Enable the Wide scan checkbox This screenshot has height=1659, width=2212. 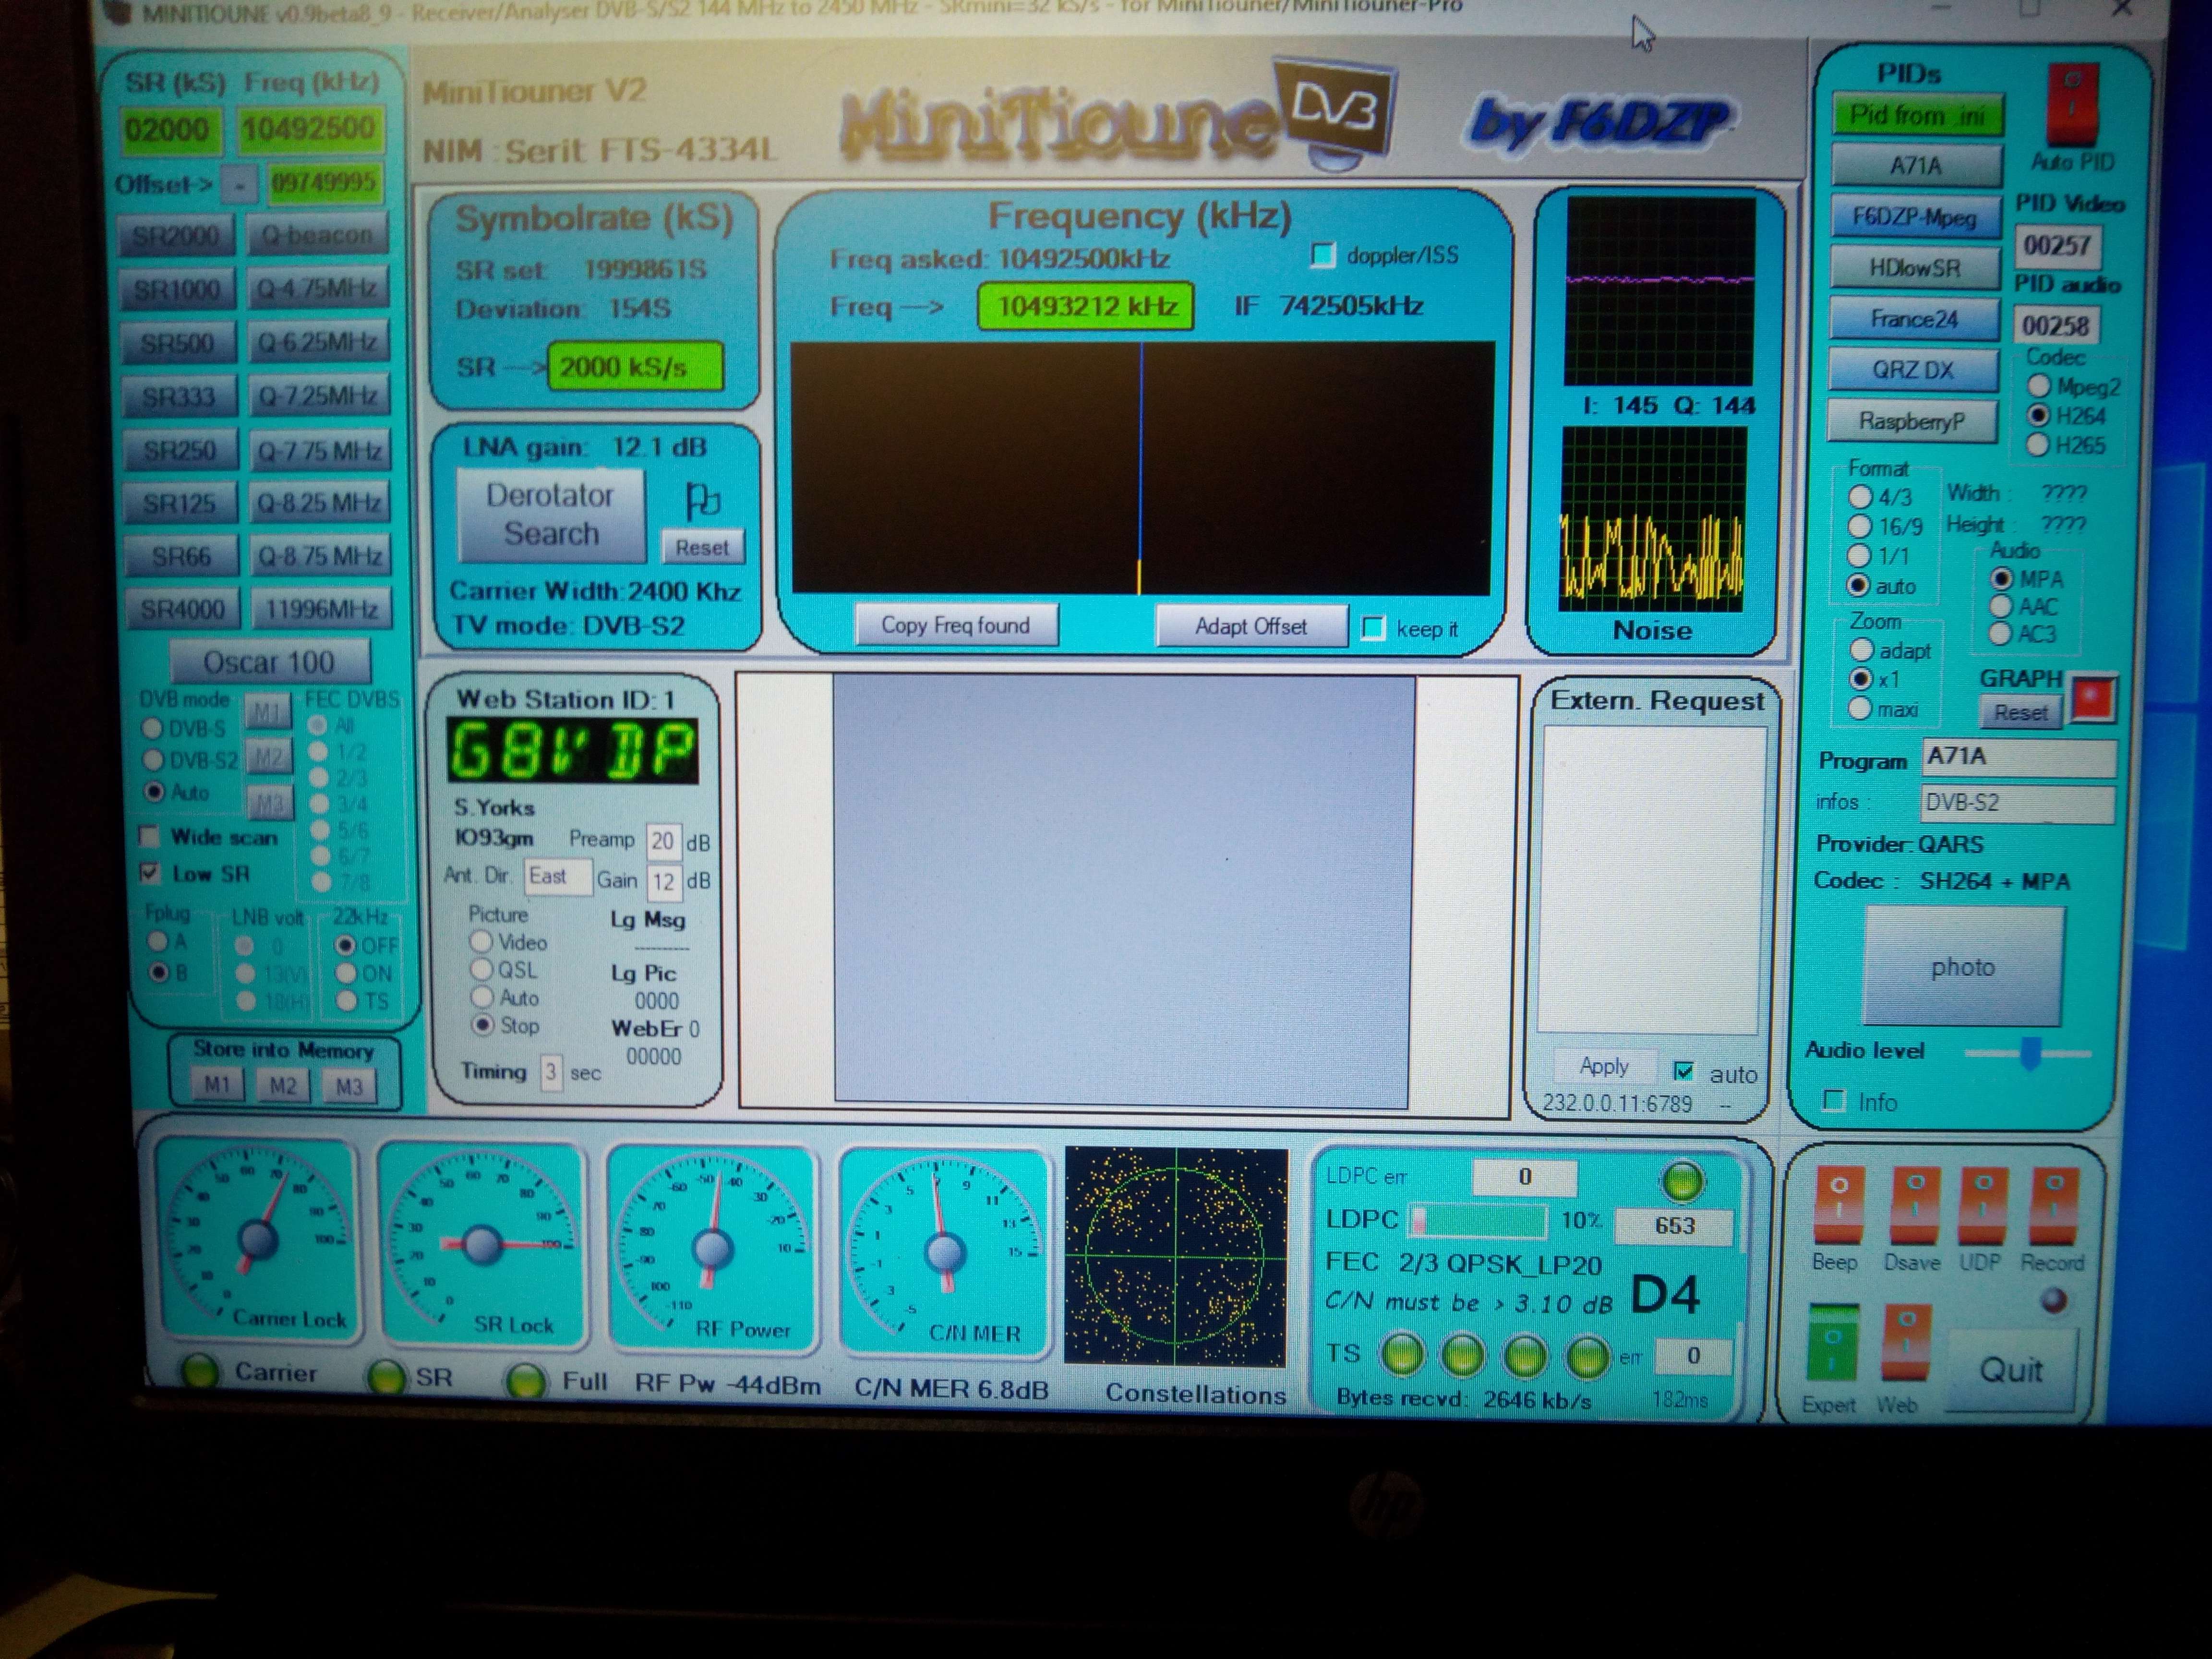[x=149, y=837]
